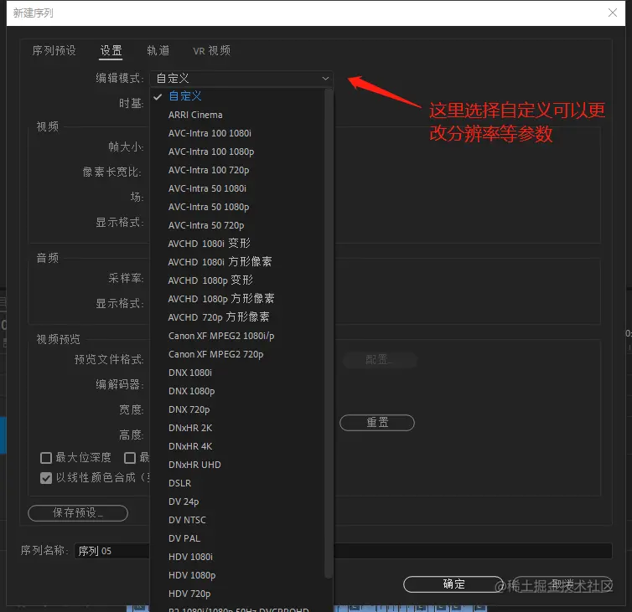Image resolution: width=632 pixels, height=612 pixels.
Task: Open the 轨道 tab
Action: (x=158, y=50)
